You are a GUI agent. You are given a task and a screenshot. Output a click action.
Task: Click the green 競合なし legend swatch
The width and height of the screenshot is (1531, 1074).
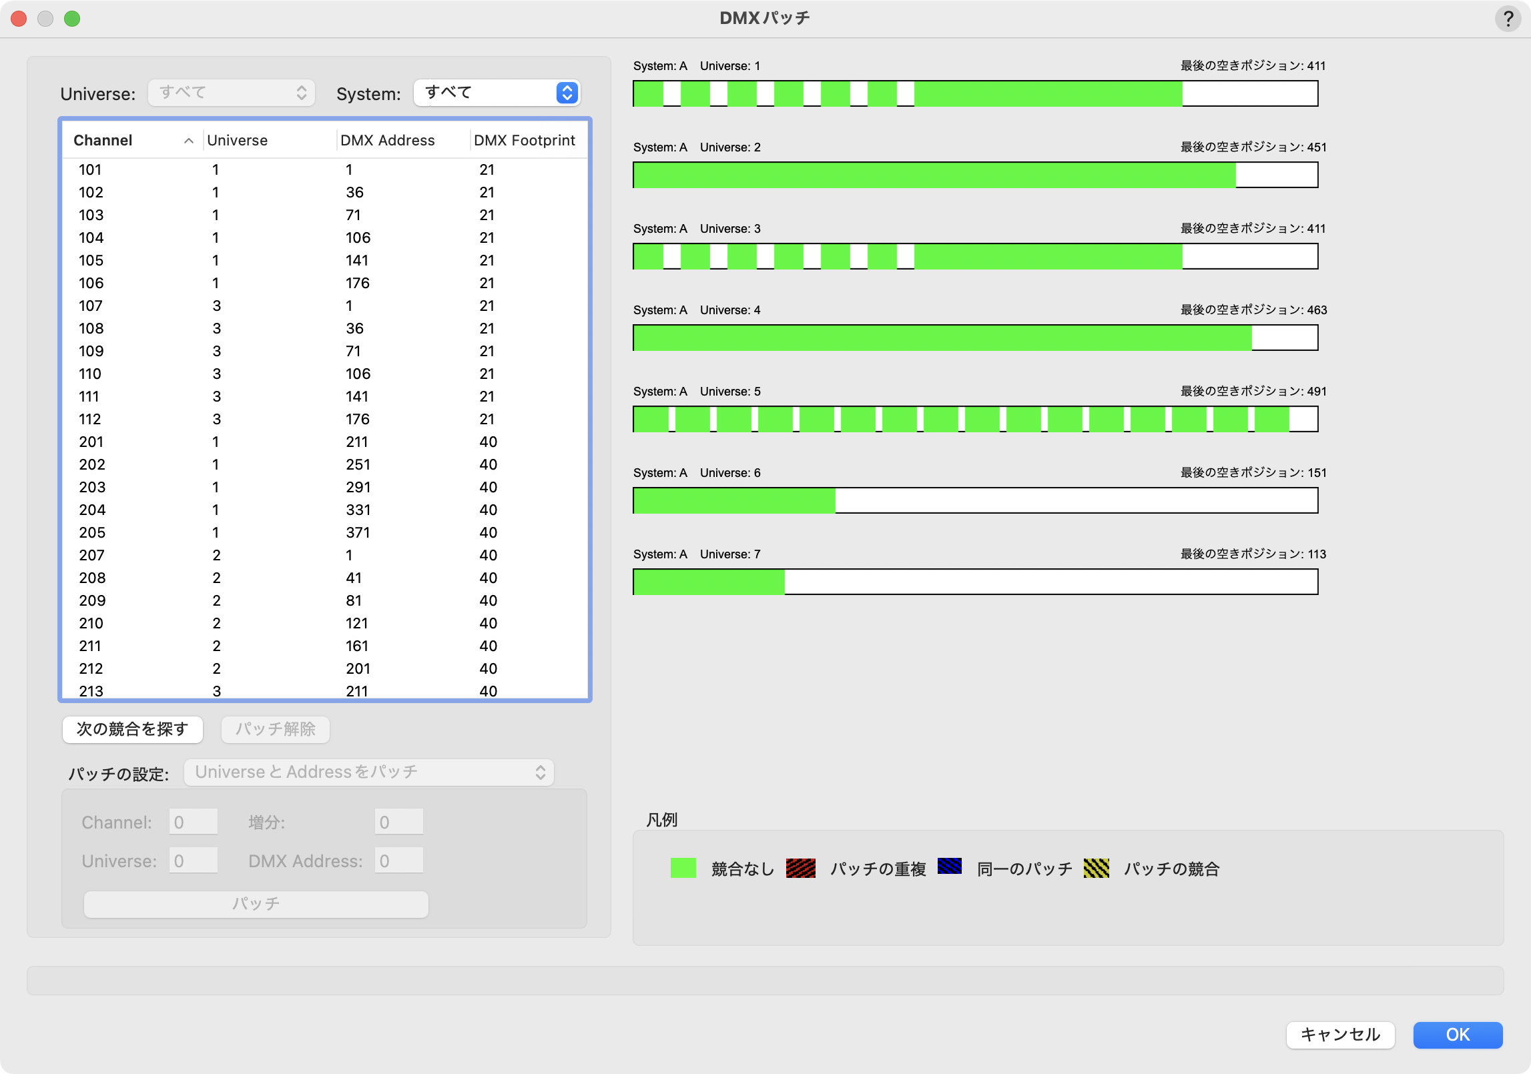(683, 868)
